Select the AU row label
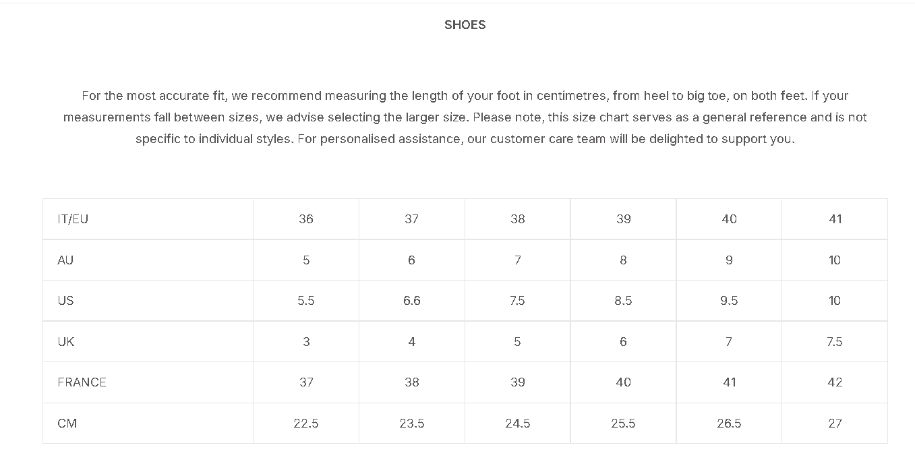The image size is (915, 464). (65, 260)
